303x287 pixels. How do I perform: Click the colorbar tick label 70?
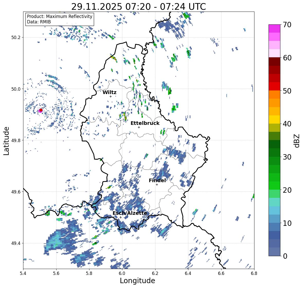click(x=287, y=25)
